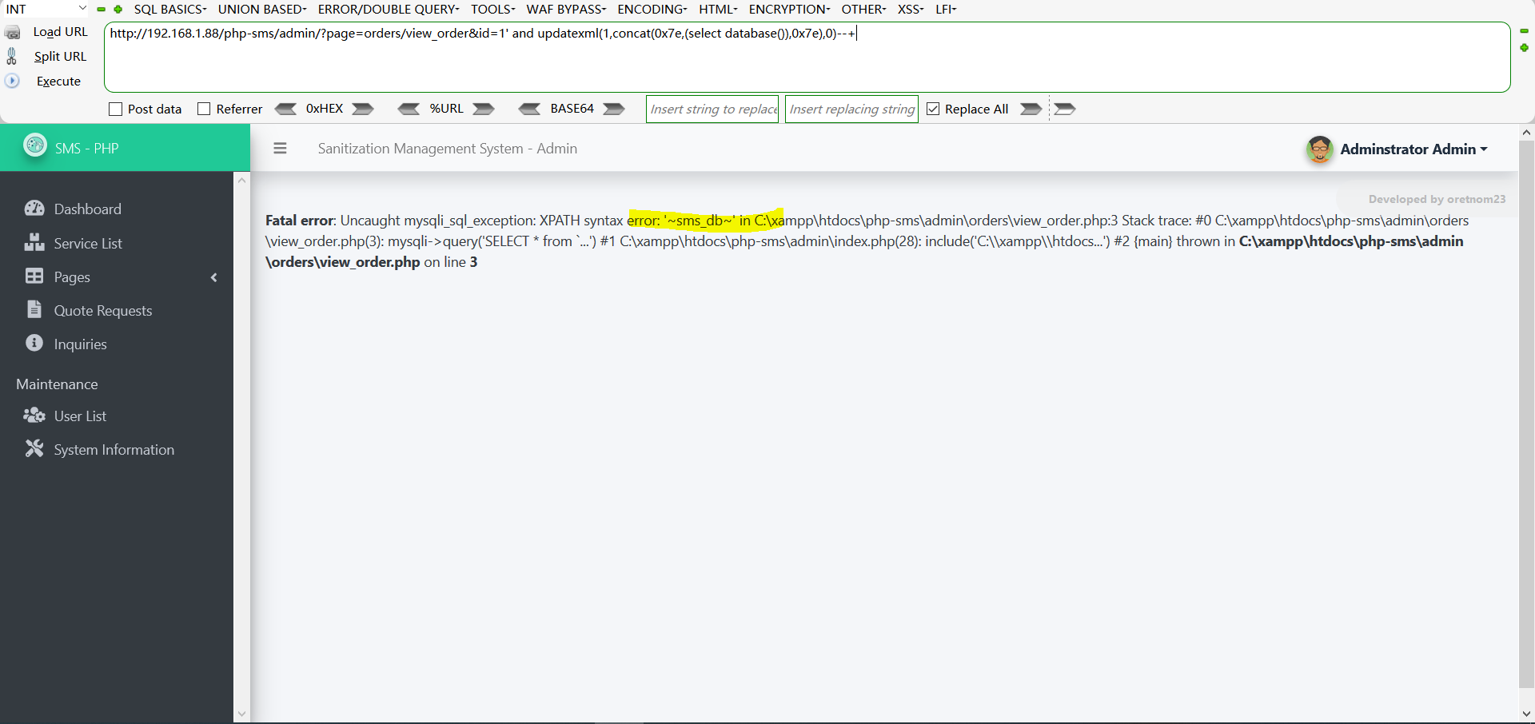Click the page's vertical scrollbar
Viewport: 1535px width, 724px height.
1526,414
